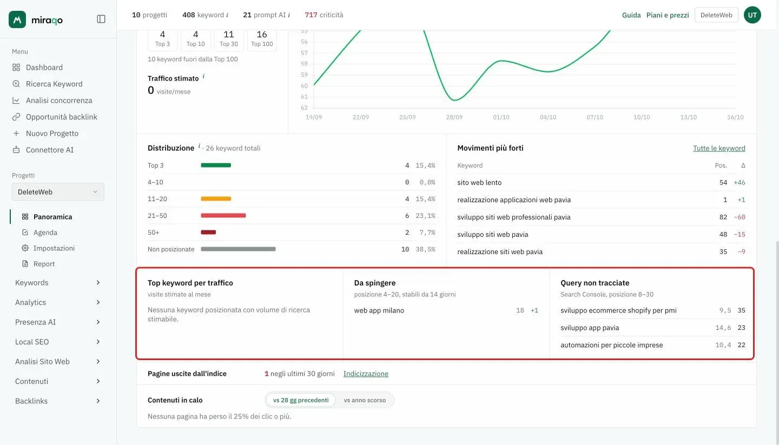The image size is (779, 445).
Task: Click the Nuovo Progetto plus icon
Action: [16, 134]
